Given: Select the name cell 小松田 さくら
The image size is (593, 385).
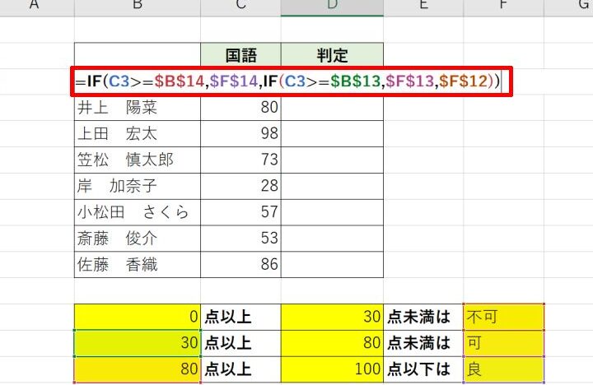Looking at the screenshot, I should 138,212.
